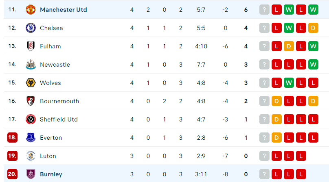Click the Burnley club crest
329x182 pixels.
click(31, 174)
